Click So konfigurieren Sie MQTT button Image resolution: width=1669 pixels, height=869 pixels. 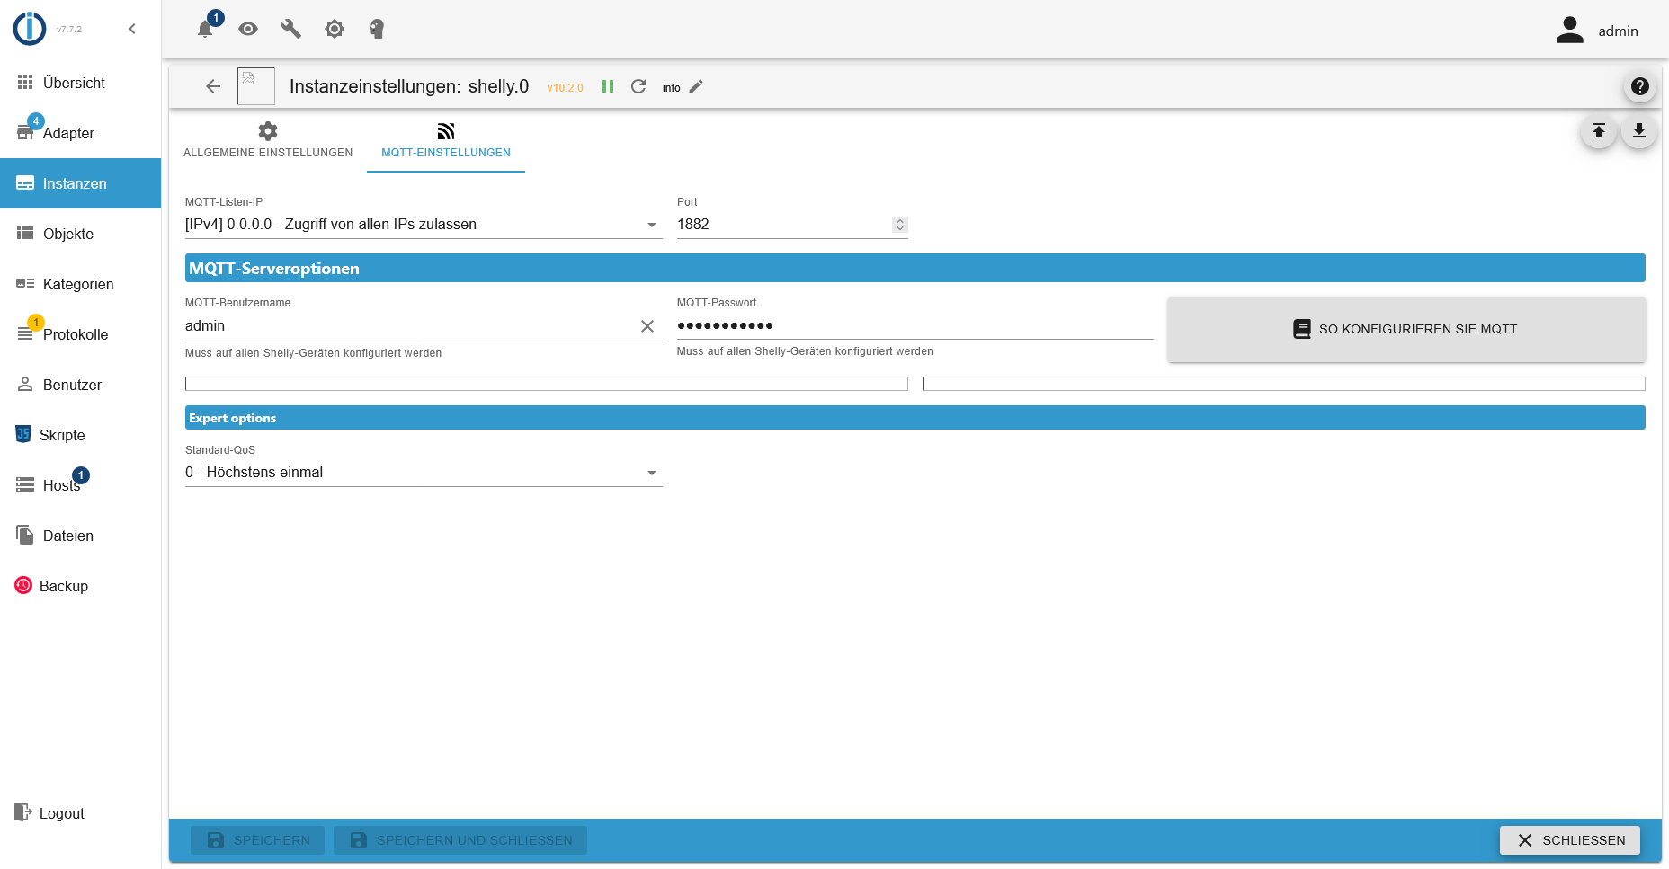coord(1406,329)
